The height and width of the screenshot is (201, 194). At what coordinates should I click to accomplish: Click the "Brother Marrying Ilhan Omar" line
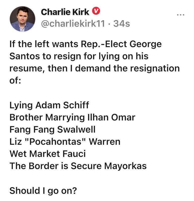pyautogui.click(x=72, y=117)
